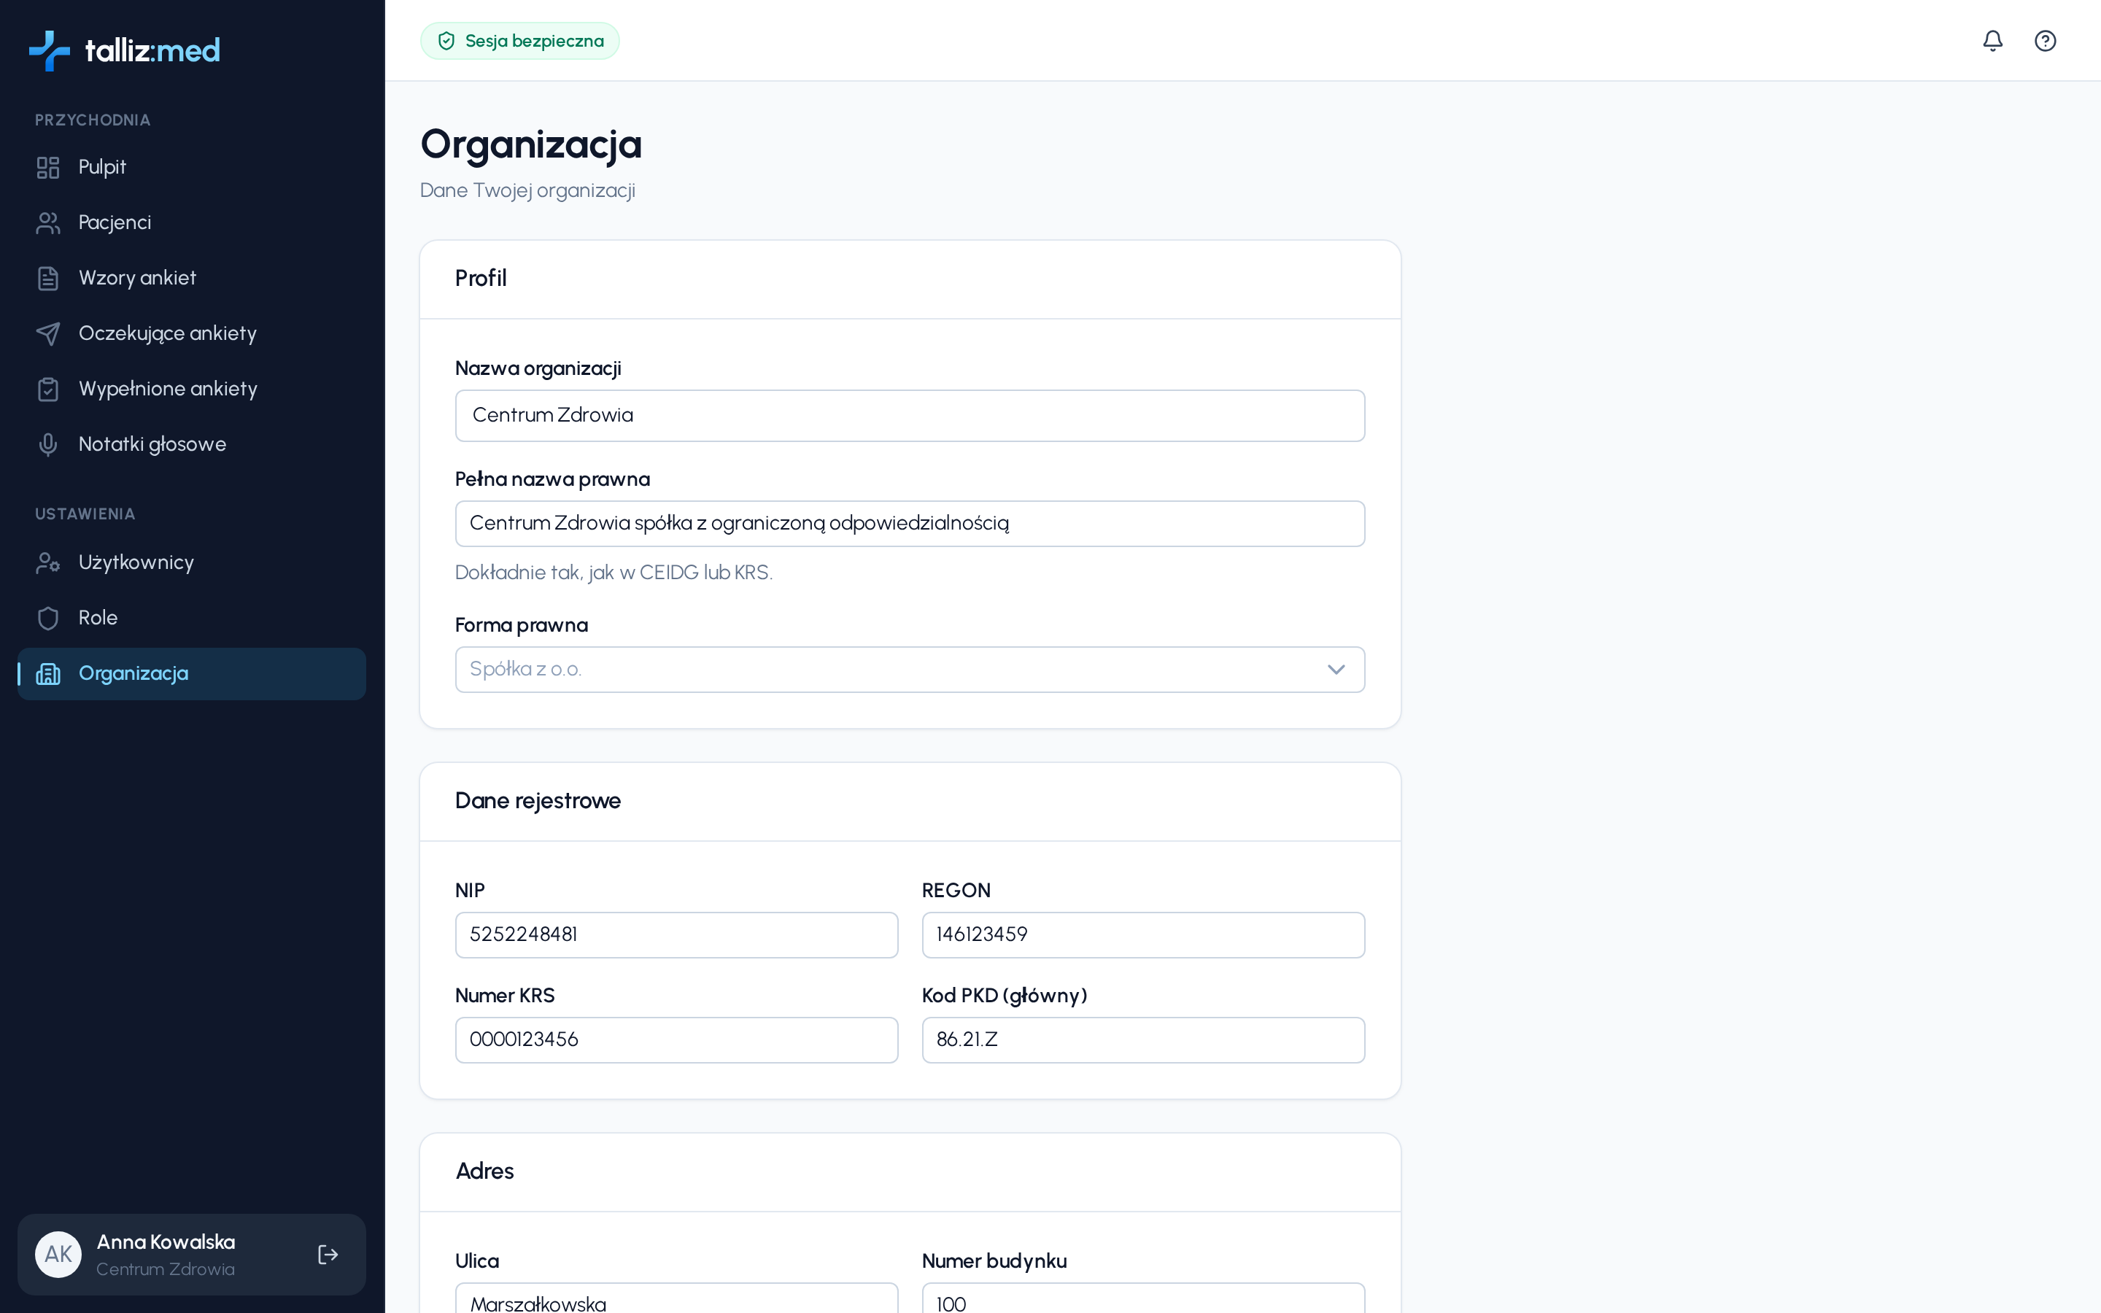Click the REGON input field
The width and height of the screenshot is (2101, 1313).
pyautogui.click(x=1143, y=935)
